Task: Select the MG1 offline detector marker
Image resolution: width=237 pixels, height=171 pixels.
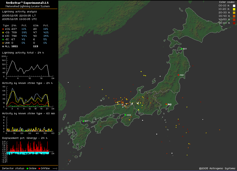Action: pyautogui.click(x=179, y=75)
